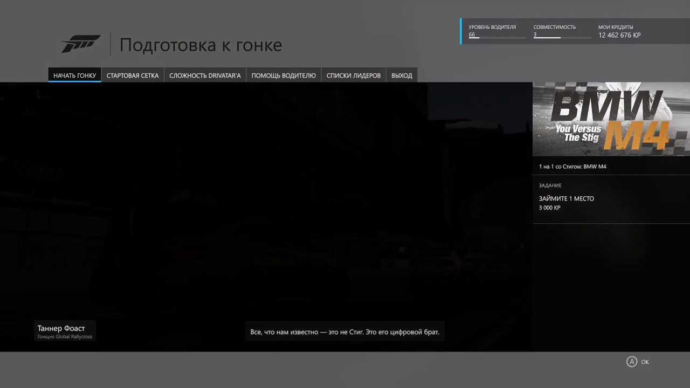This screenshot has height=388, width=690.
Task: Click credits value 12 462 676 КР
Action: click(619, 36)
